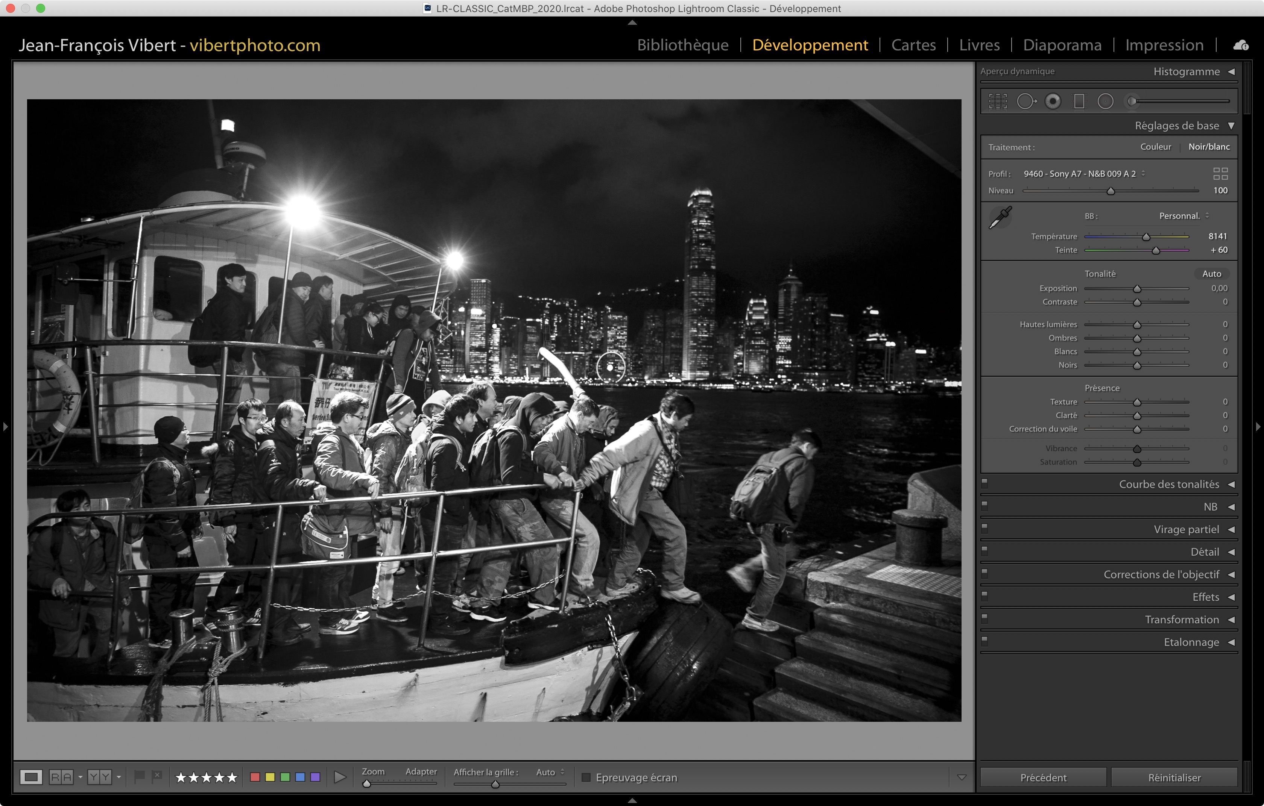
Task: Click the Auto tonality button
Action: click(x=1211, y=274)
